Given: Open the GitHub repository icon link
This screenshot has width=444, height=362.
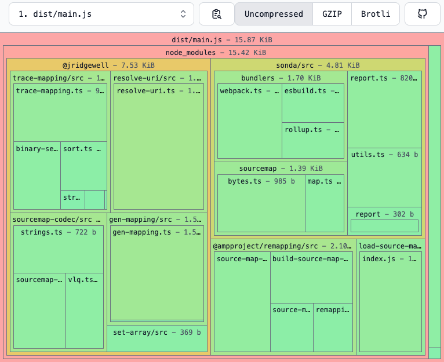Looking at the screenshot, I should click(422, 14).
